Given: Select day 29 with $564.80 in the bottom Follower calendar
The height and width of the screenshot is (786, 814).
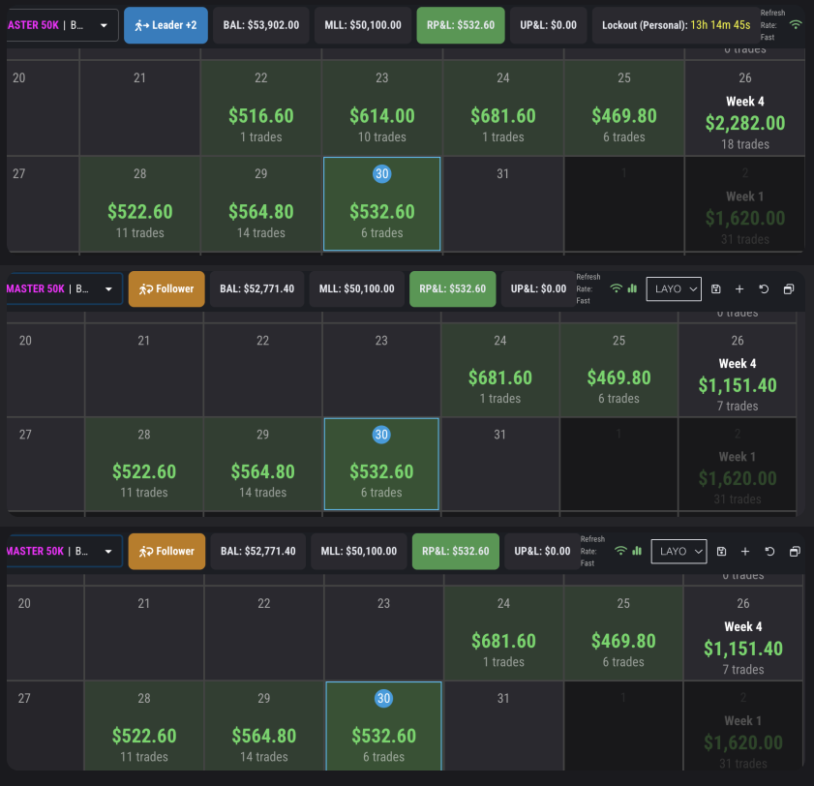Looking at the screenshot, I should click(x=263, y=726).
